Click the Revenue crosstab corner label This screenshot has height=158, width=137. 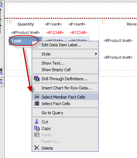(132, 24)
